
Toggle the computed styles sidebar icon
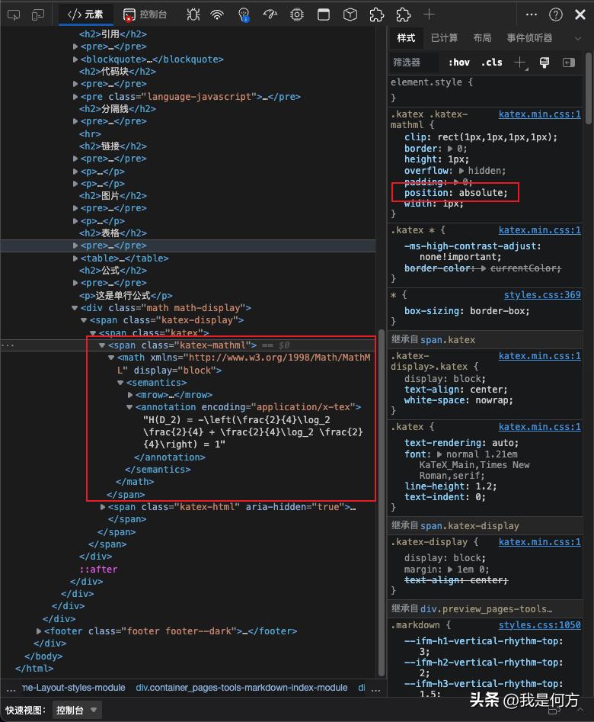click(x=569, y=63)
